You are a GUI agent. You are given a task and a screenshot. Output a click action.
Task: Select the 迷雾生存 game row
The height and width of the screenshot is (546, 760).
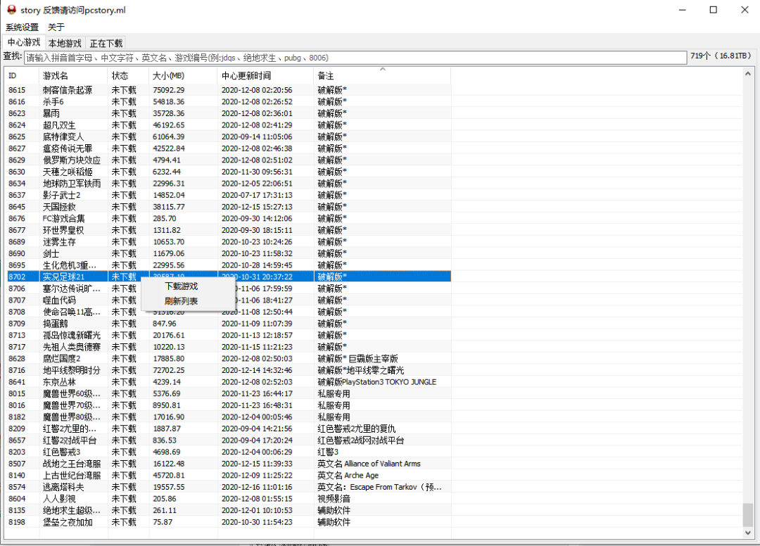click(x=228, y=241)
